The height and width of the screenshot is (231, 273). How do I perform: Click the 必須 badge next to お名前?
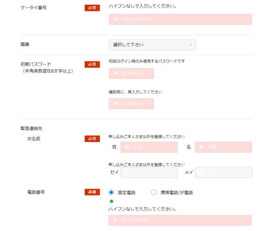[92, 139]
